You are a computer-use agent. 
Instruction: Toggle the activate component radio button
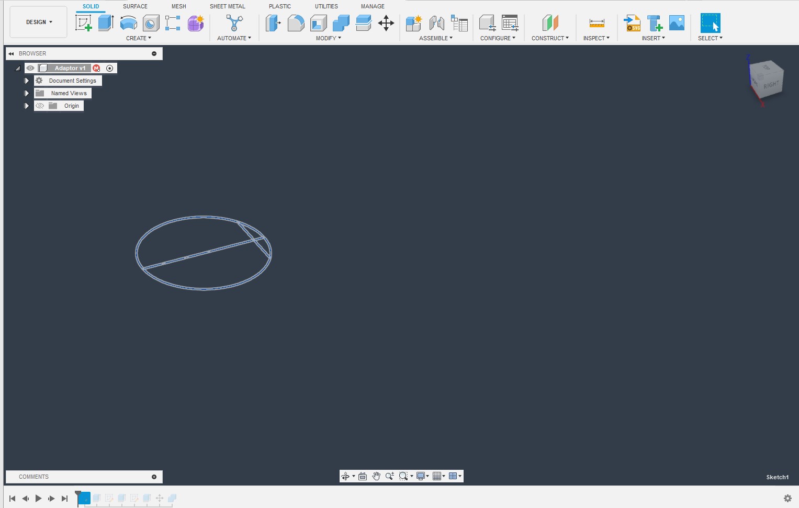109,68
